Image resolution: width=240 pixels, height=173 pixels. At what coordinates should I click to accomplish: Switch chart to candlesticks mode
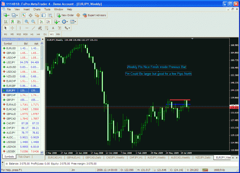tap(12, 22)
